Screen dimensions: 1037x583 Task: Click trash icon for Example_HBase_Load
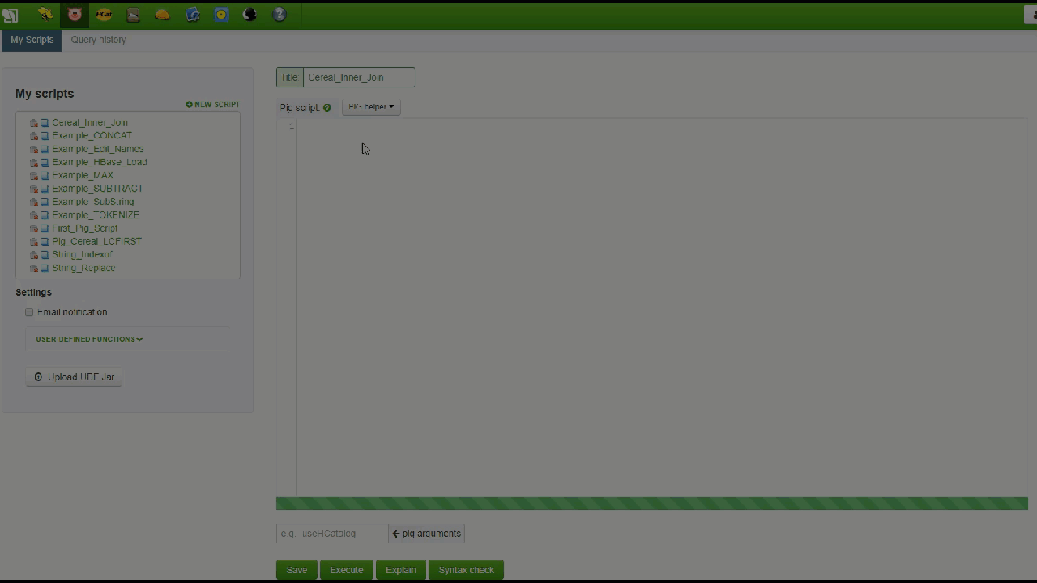[x=34, y=163]
